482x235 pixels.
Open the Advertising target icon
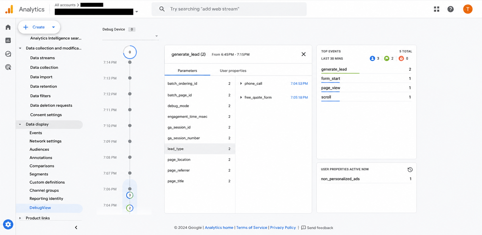pos(8,67)
